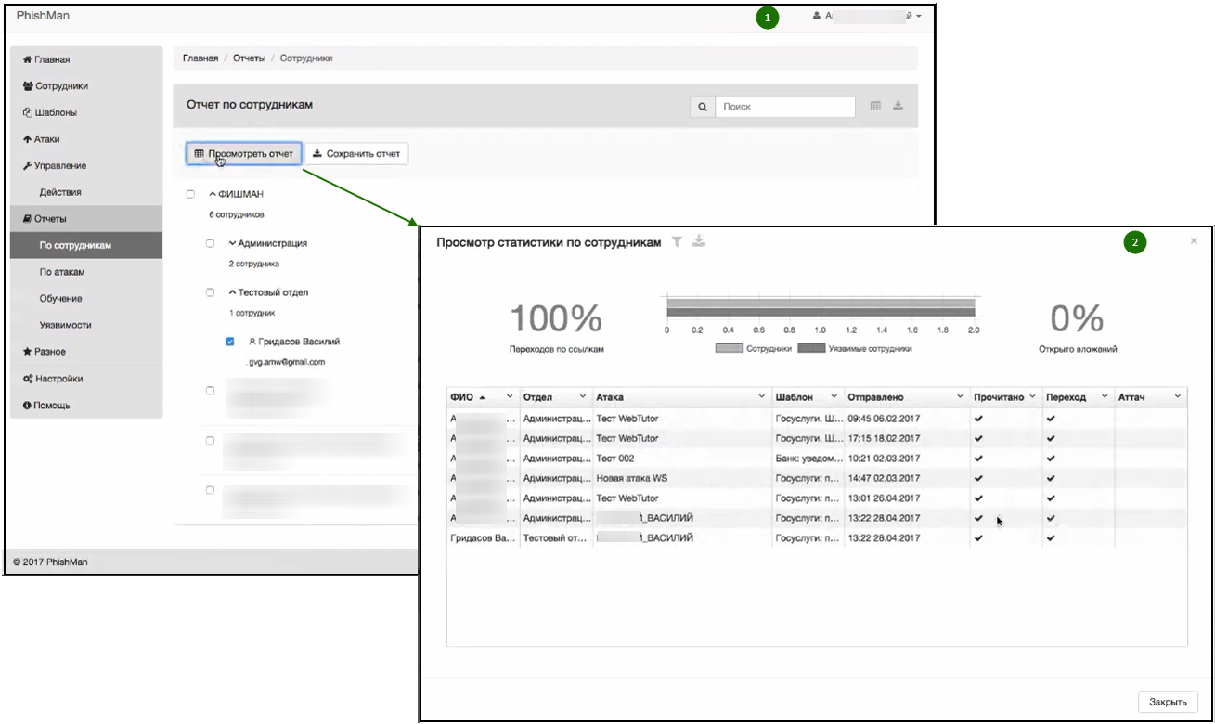Open Шаблон column dropdown arrow
Image resolution: width=1215 pixels, height=724 pixels.
pyautogui.click(x=834, y=397)
